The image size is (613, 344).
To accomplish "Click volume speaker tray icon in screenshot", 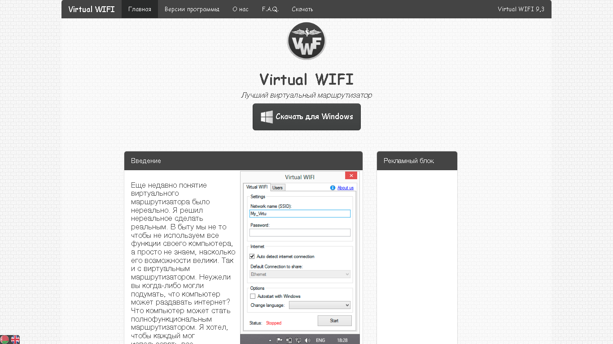I will coord(308,340).
